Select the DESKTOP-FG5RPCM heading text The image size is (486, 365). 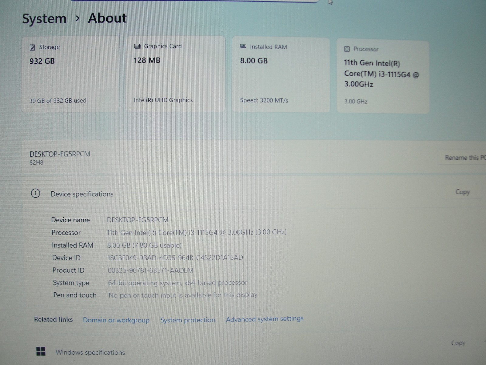(60, 154)
